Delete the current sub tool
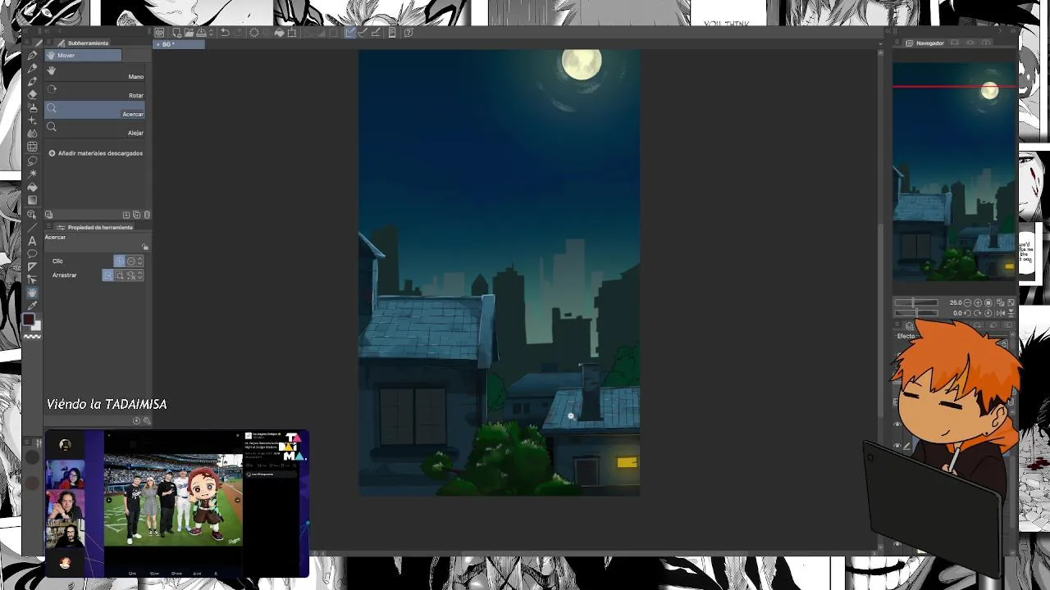 pyautogui.click(x=147, y=215)
